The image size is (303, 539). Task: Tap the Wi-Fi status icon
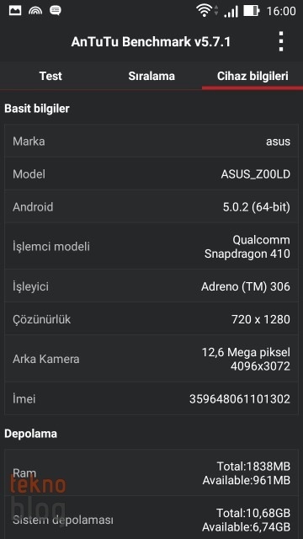205,11
